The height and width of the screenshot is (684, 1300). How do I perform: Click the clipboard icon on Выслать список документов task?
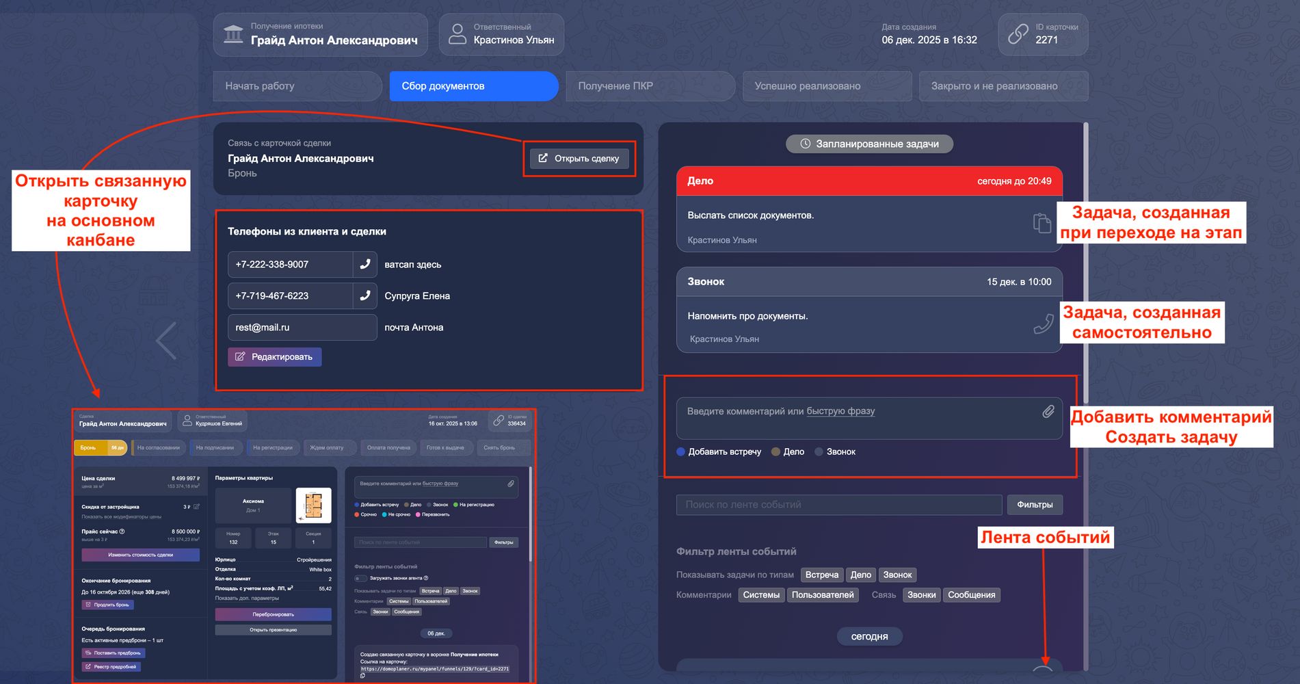(1042, 223)
